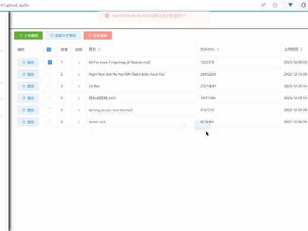
Task: Click the read aloud icon in address bar
Action: 263,5
